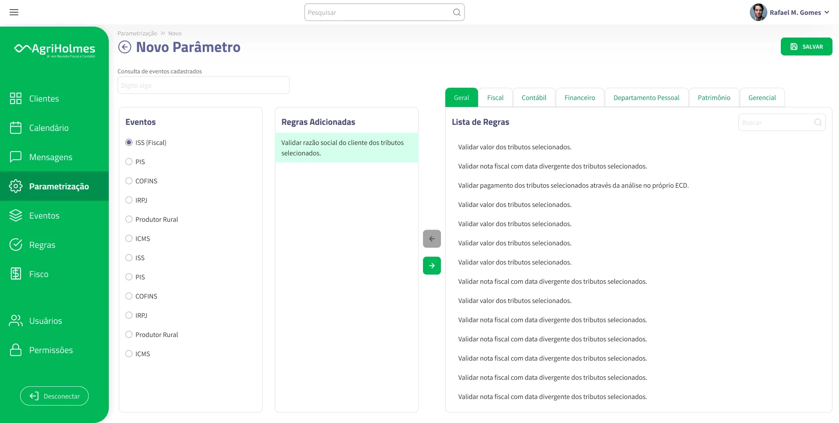Click the Clientes grid icon in sidebar

point(16,98)
